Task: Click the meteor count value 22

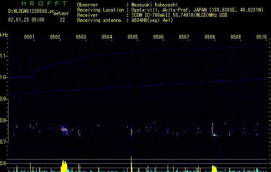Action: point(62,20)
